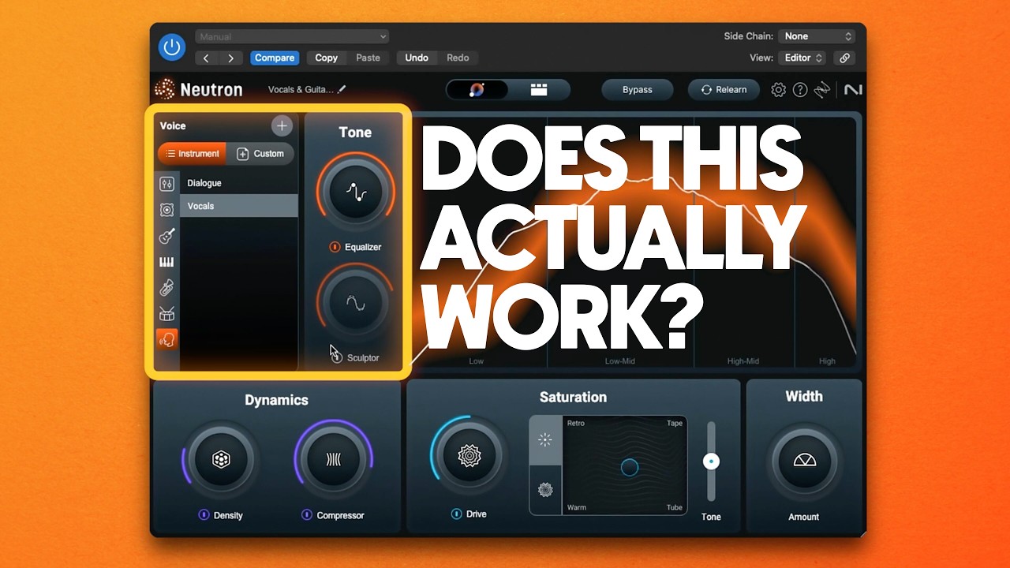Click the Warm label on saturation pad
The image size is (1010, 568).
click(x=577, y=507)
